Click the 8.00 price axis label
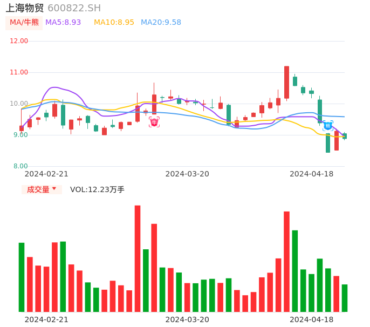The width and height of the screenshot is (370, 327). coord(20,166)
